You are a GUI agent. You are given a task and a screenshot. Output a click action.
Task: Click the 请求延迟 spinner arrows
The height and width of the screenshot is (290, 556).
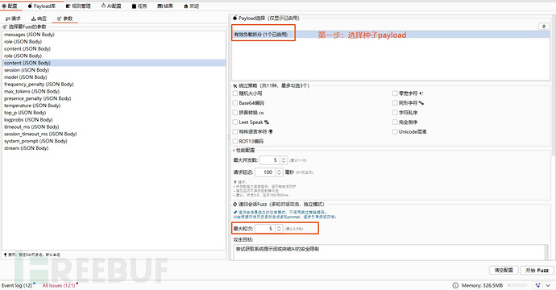pyautogui.click(x=279, y=172)
